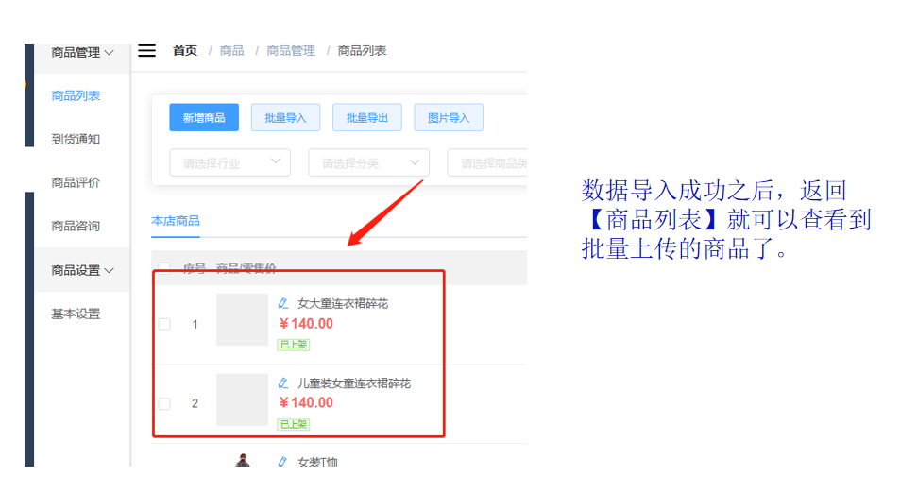
Task: Toggle the hamburger menu icon
Action: [147, 51]
